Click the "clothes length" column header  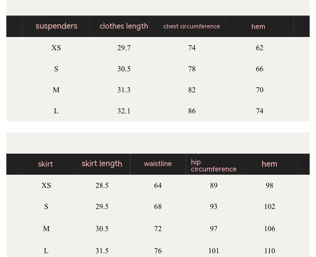[124, 26]
